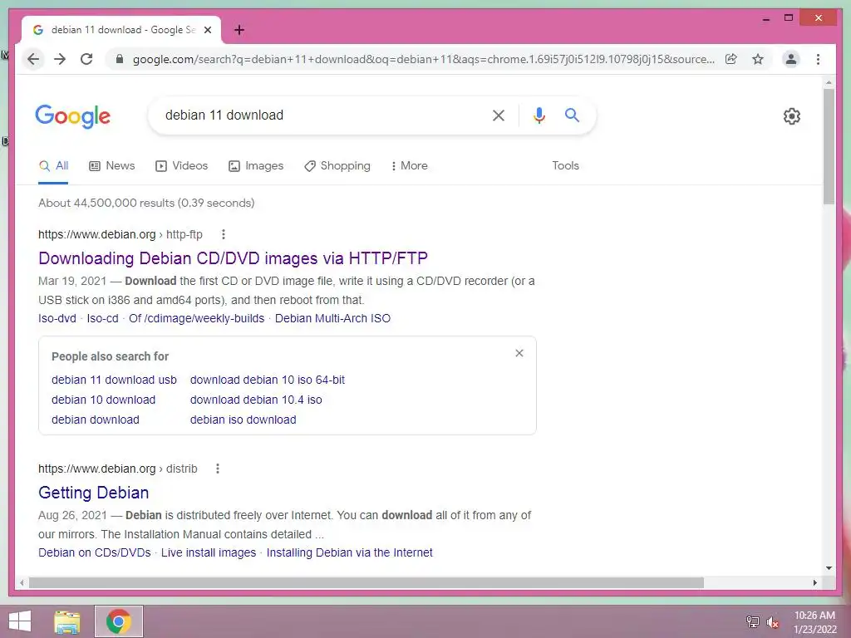Expand the More search categories menu
The height and width of the screenshot is (638, 851).
(x=409, y=166)
